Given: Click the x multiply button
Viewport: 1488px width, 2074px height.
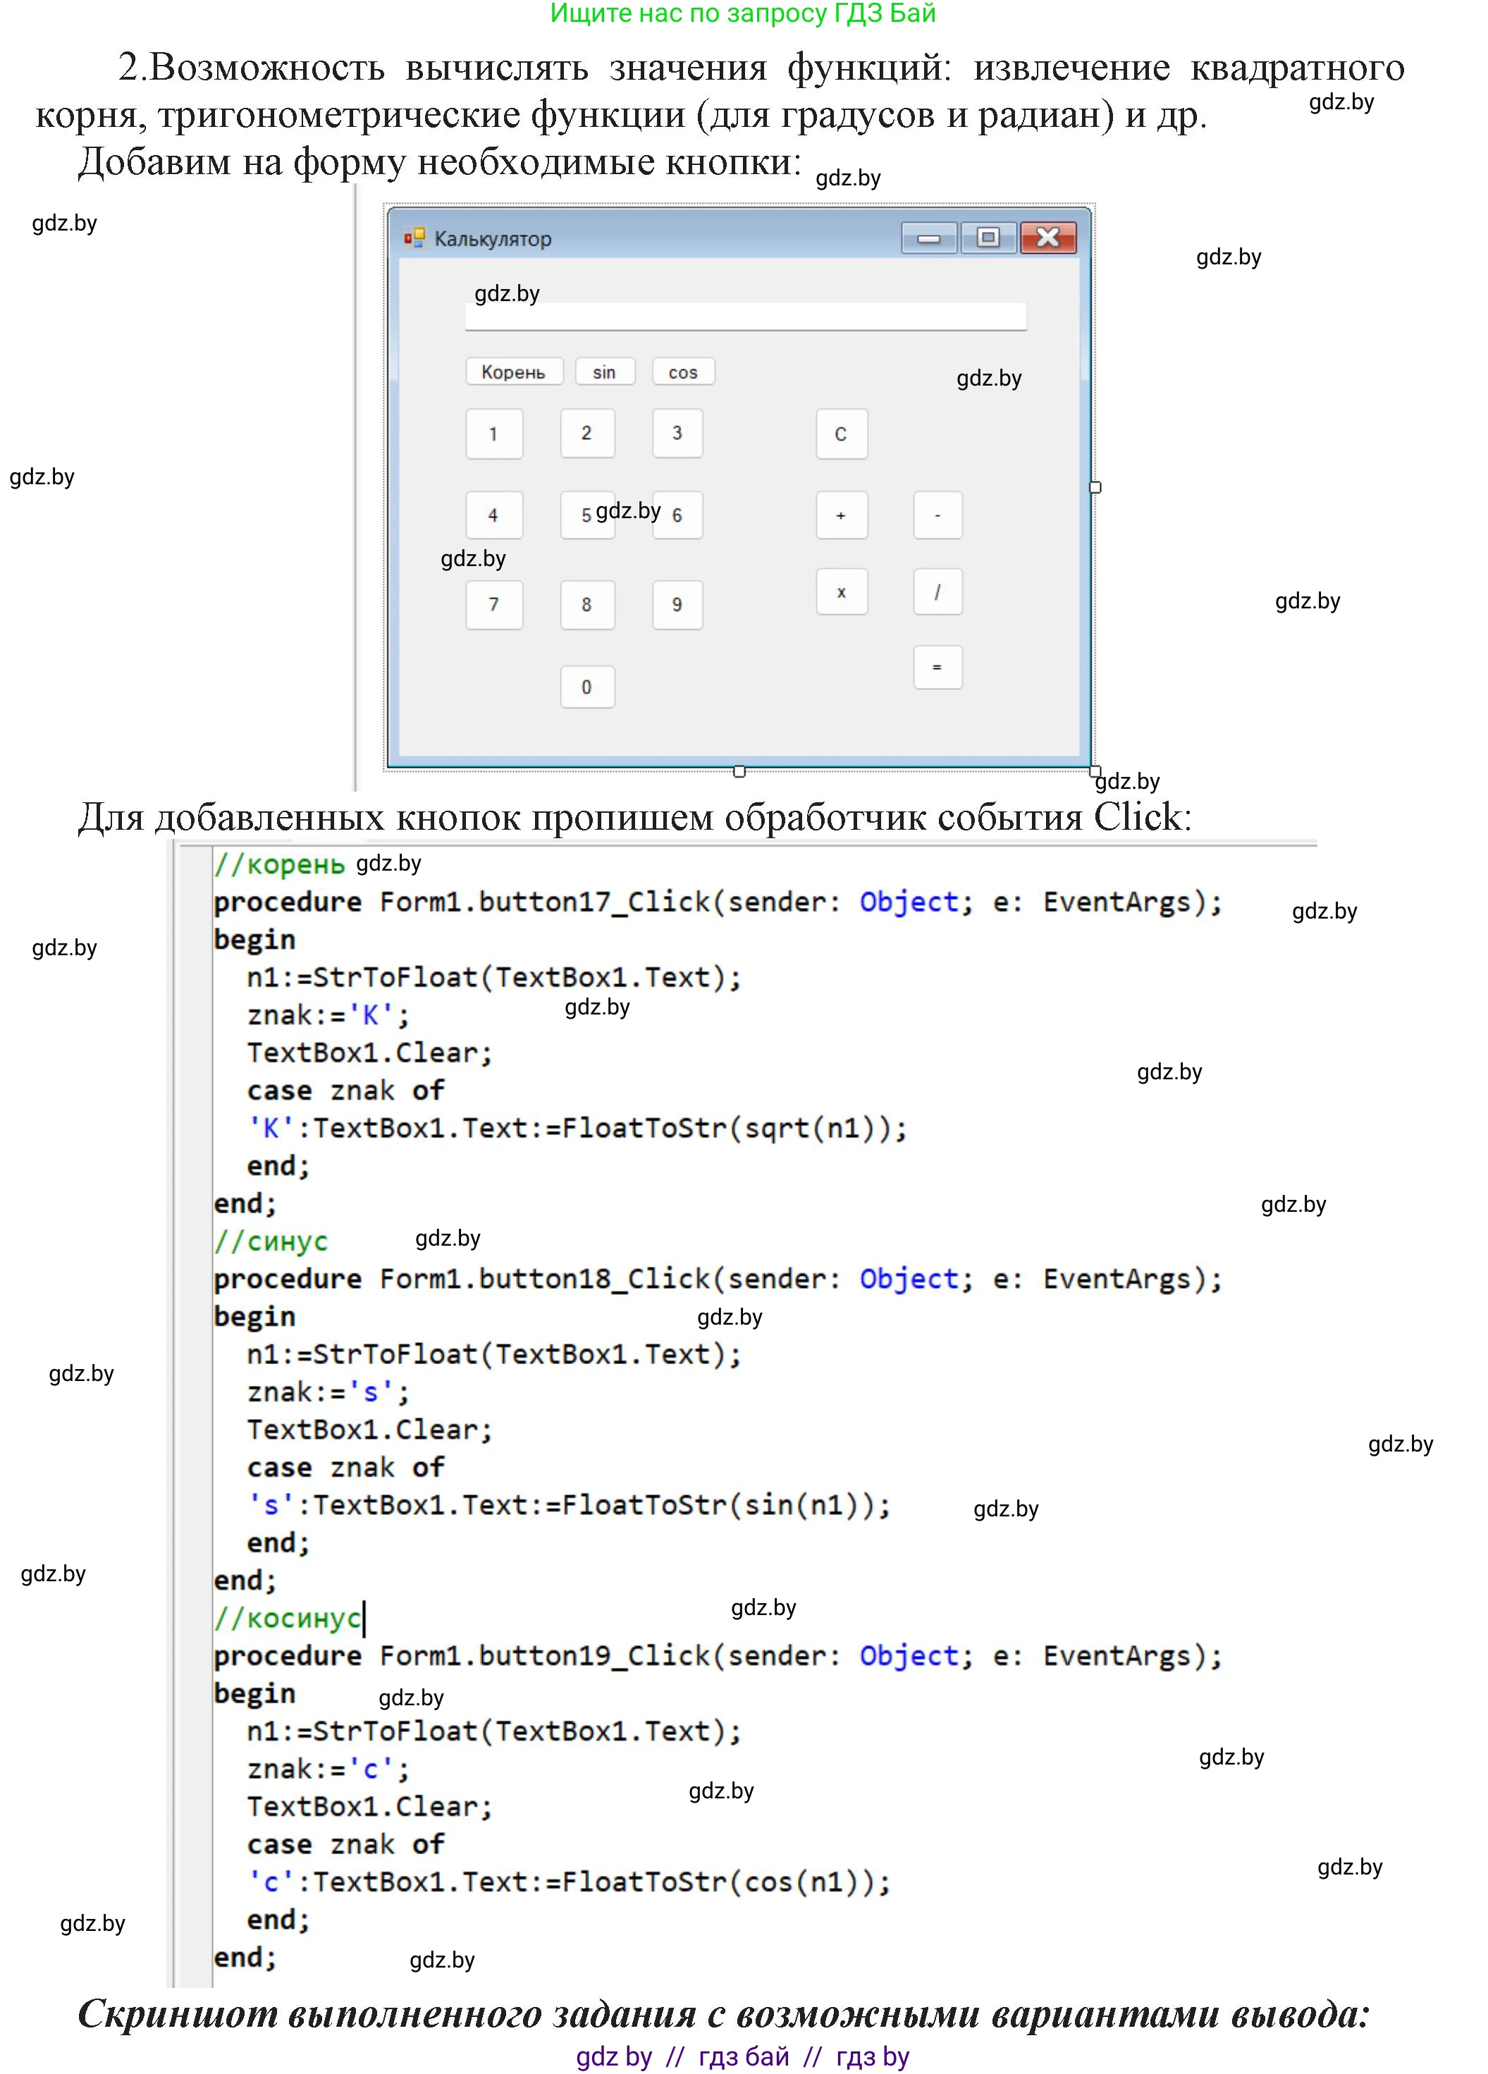Looking at the screenshot, I should [x=842, y=591].
